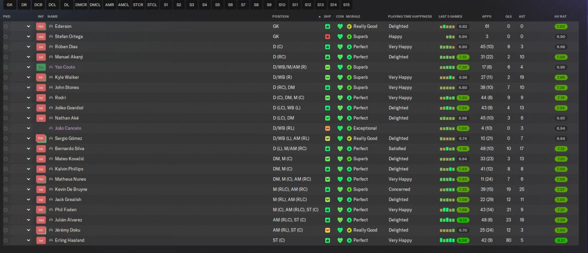Click the last 5 games form bars for Julián Álvarez
Image resolution: width=588 pixels, height=253 pixels.
point(447,220)
